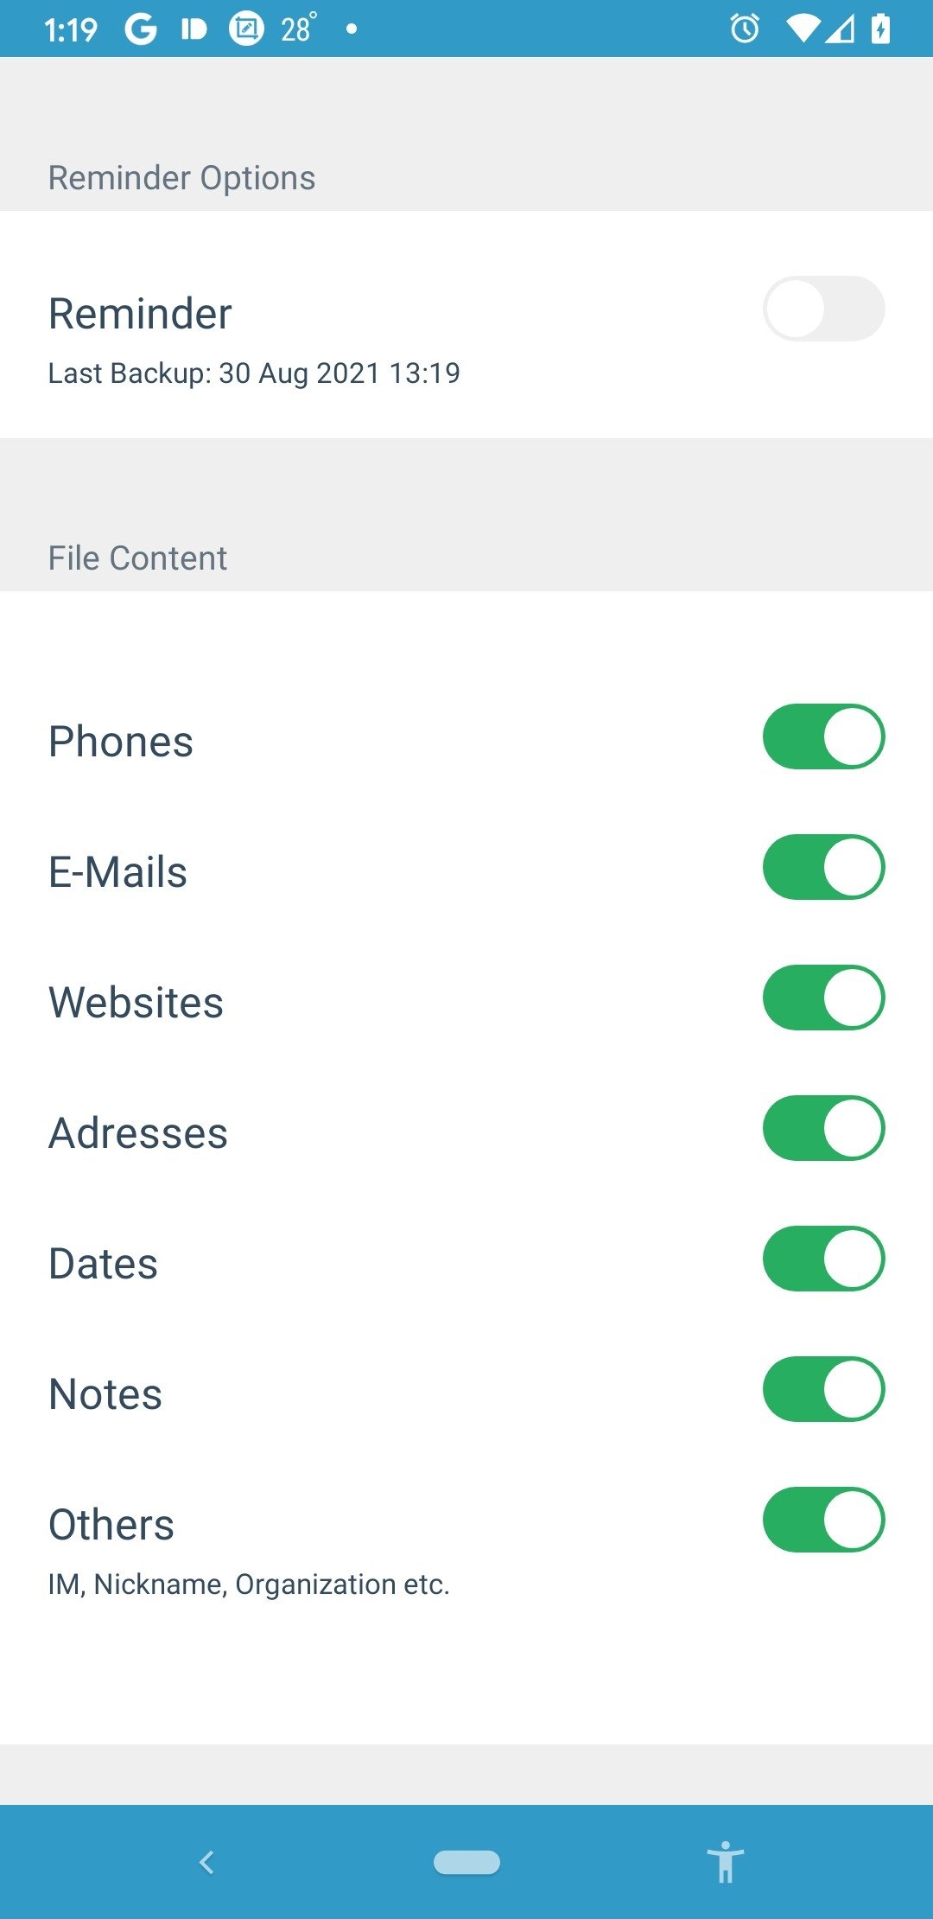Tap the Wi-Fi signal icon
This screenshot has height=1919, width=933.
[803, 29]
